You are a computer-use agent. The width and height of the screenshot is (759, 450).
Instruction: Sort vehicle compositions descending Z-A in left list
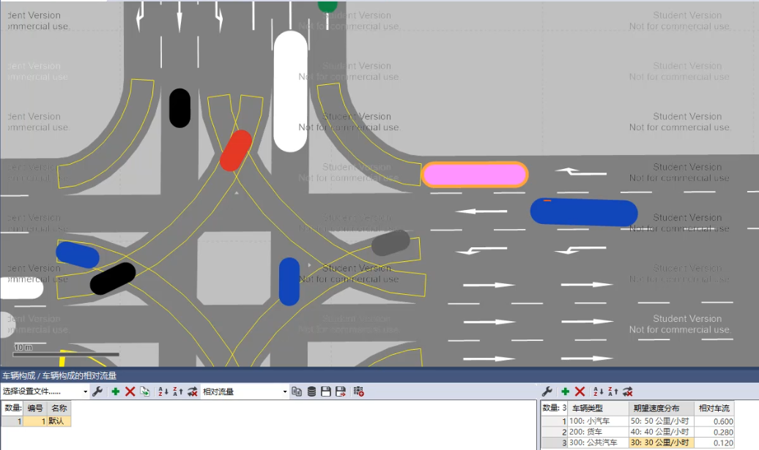tap(177, 391)
